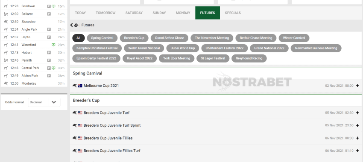Open the Odds Format Decimal dropdown
This screenshot has width=363, height=162.
[44, 102]
